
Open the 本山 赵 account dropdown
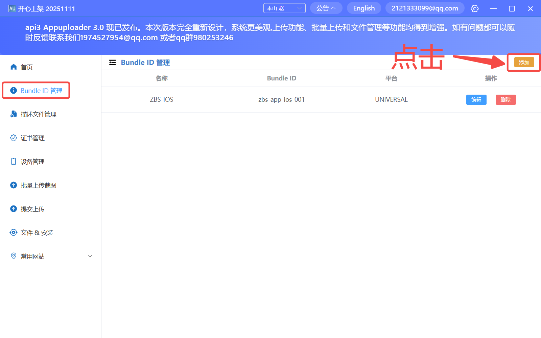[x=284, y=8]
